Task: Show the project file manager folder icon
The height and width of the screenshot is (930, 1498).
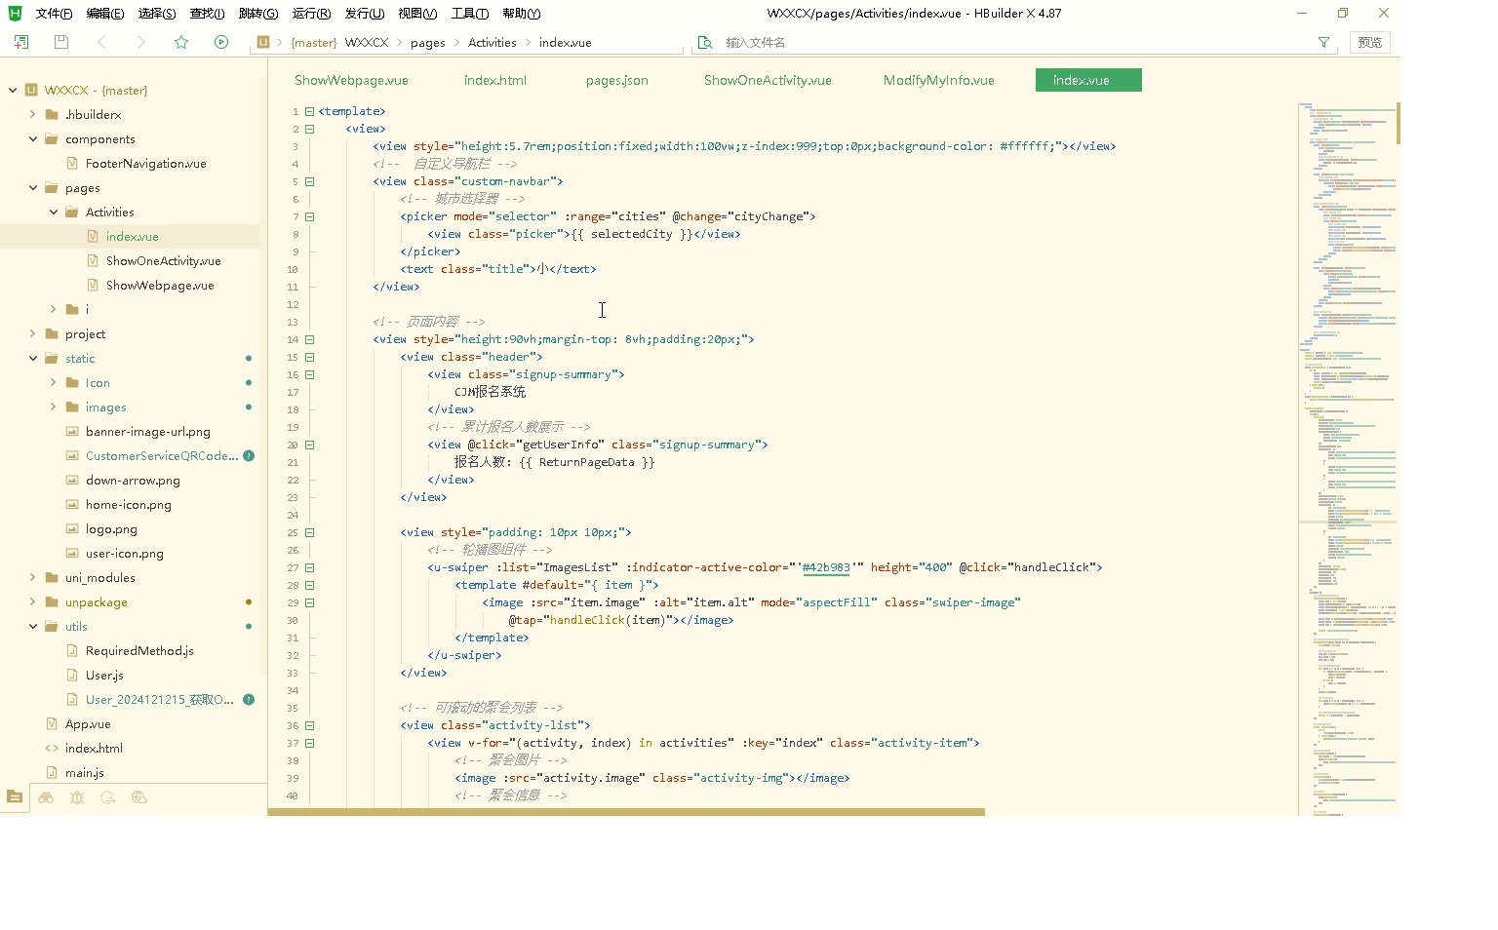Action: pyautogui.click(x=15, y=797)
